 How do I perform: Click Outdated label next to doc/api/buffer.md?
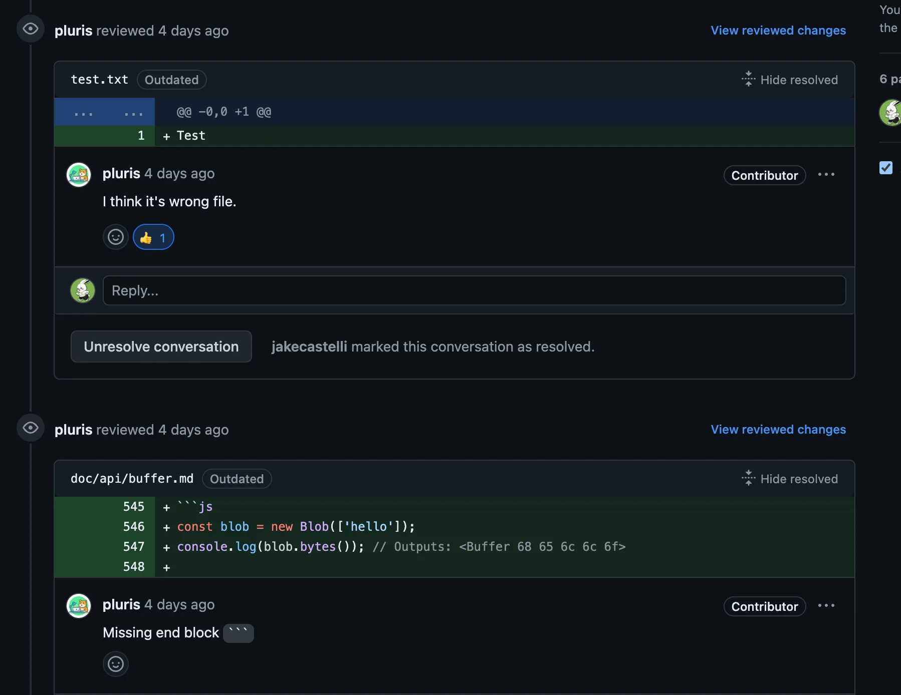tap(237, 479)
